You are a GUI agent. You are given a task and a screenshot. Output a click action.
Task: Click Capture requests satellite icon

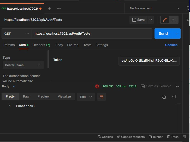118,137
